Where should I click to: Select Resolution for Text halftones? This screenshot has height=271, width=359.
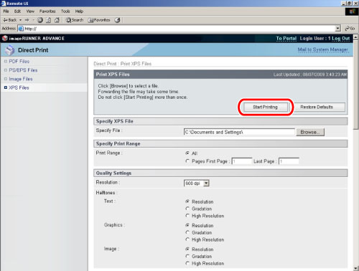[187, 201]
